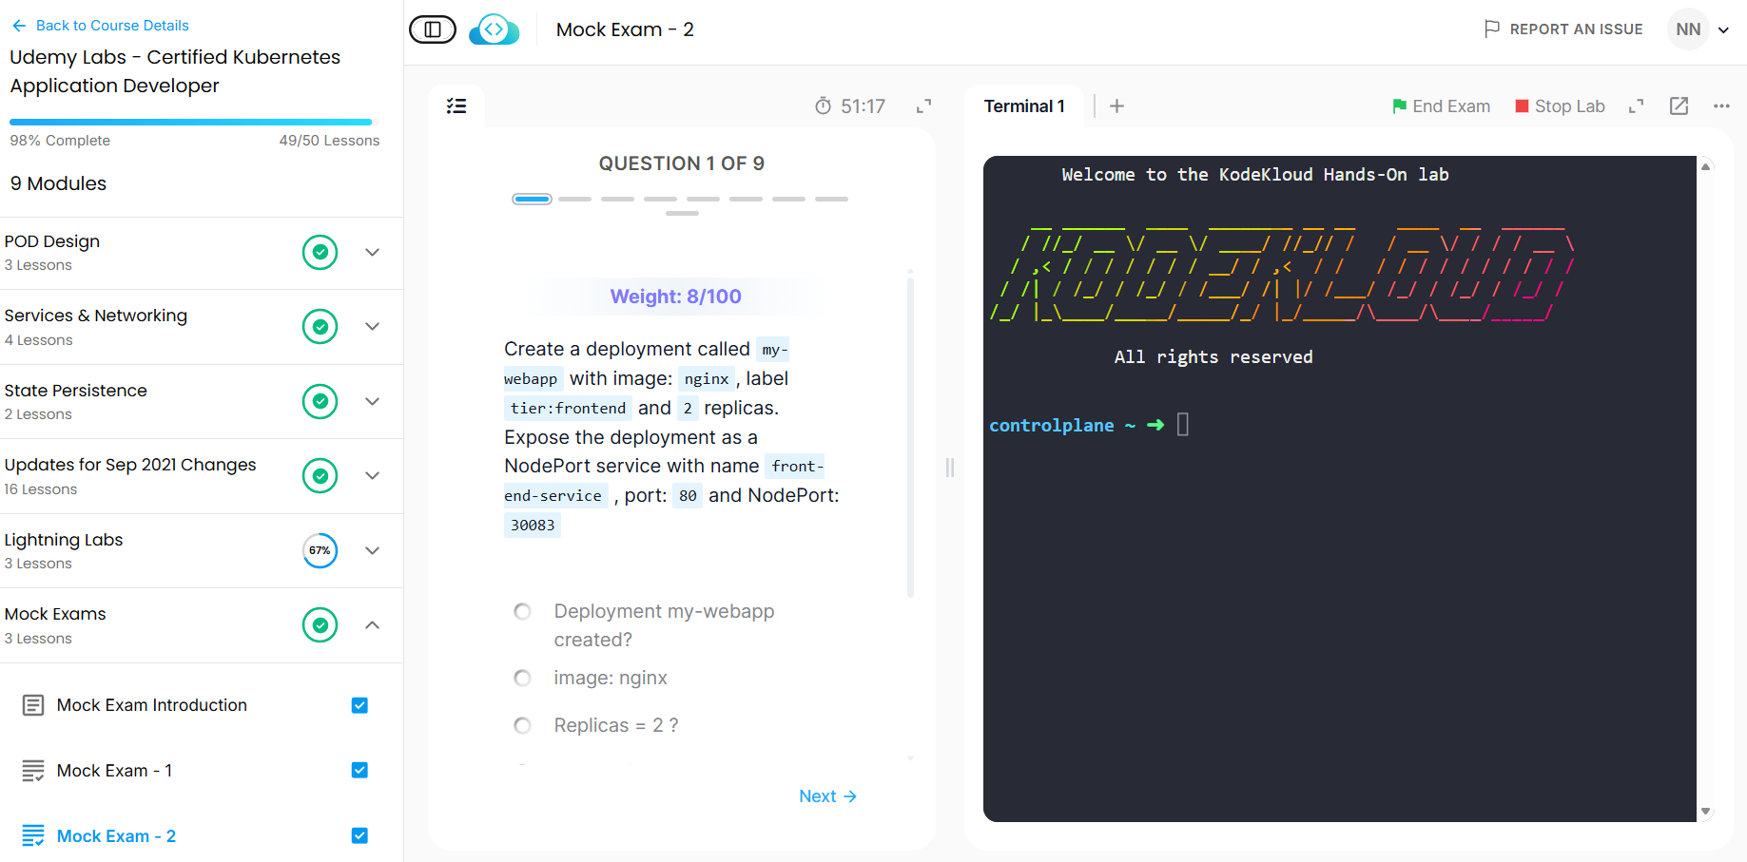Click Lightning Labs 67% progress icon
Screen dimensions: 1747x862
(320, 551)
